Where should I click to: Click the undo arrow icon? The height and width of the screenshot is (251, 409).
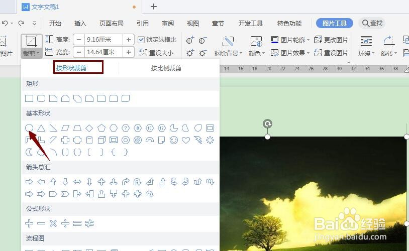5,23
